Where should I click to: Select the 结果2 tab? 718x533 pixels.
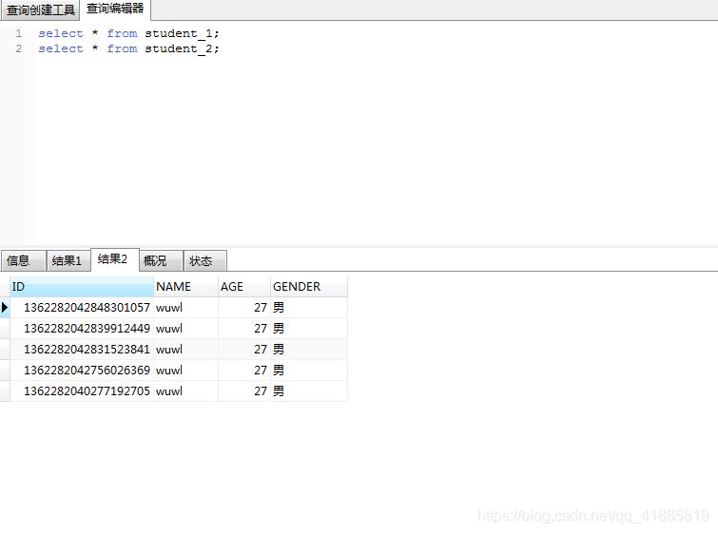point(114,259)
